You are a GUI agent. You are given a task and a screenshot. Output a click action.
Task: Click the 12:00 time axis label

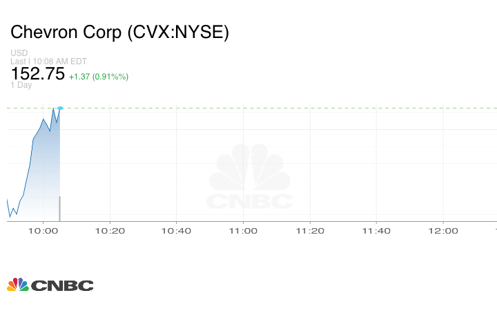tap(443, 231)
